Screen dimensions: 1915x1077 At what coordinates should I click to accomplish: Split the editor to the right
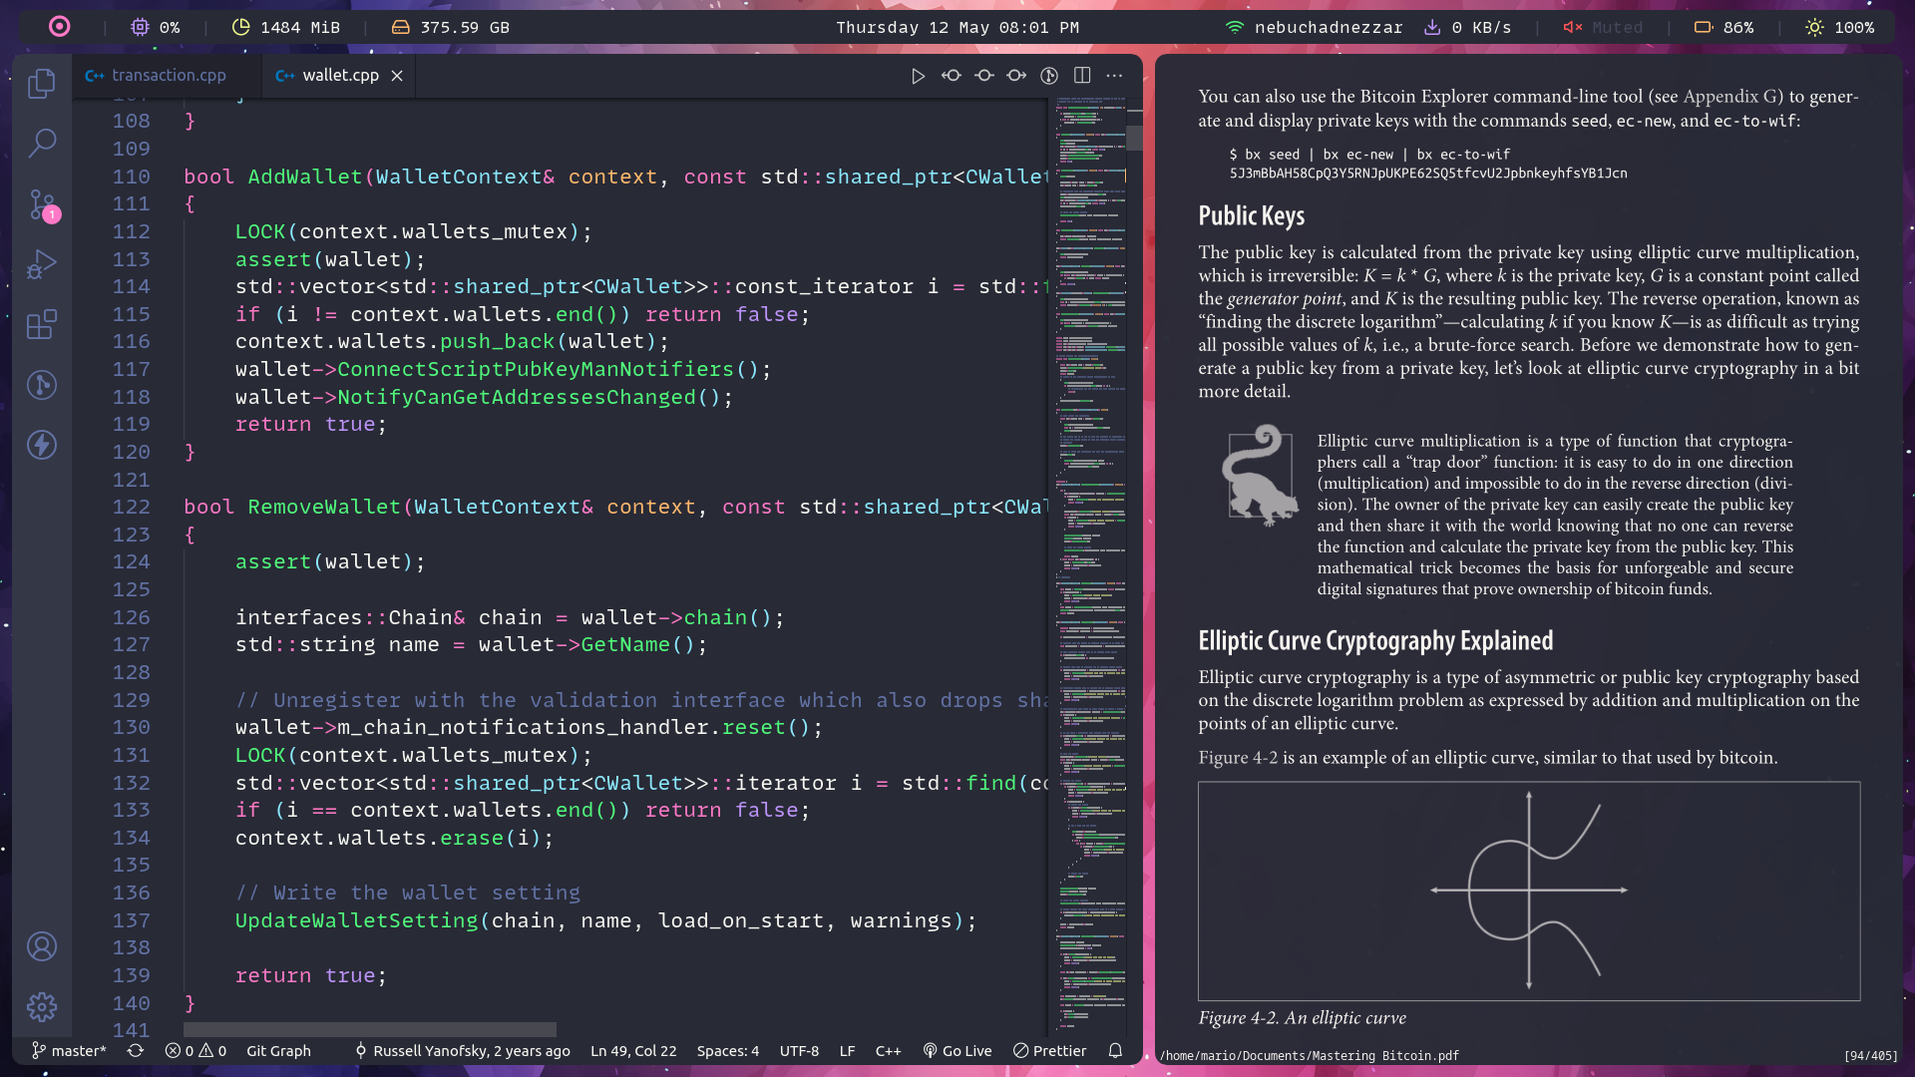pyautogui.click(x=1082, y=76)
